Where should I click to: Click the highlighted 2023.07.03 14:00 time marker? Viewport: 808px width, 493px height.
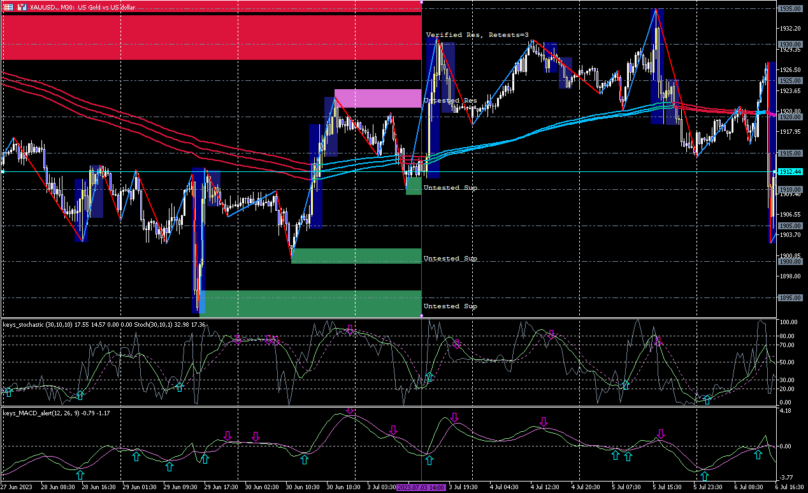pyautogui.click(x=422, y=487)
